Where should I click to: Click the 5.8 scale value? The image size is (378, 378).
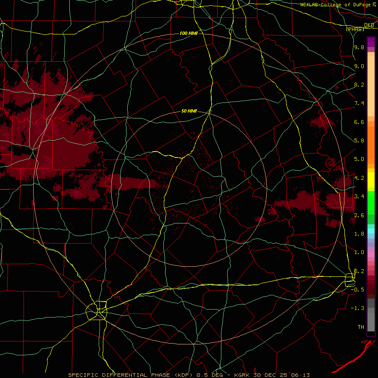click(x=359, y=141)
